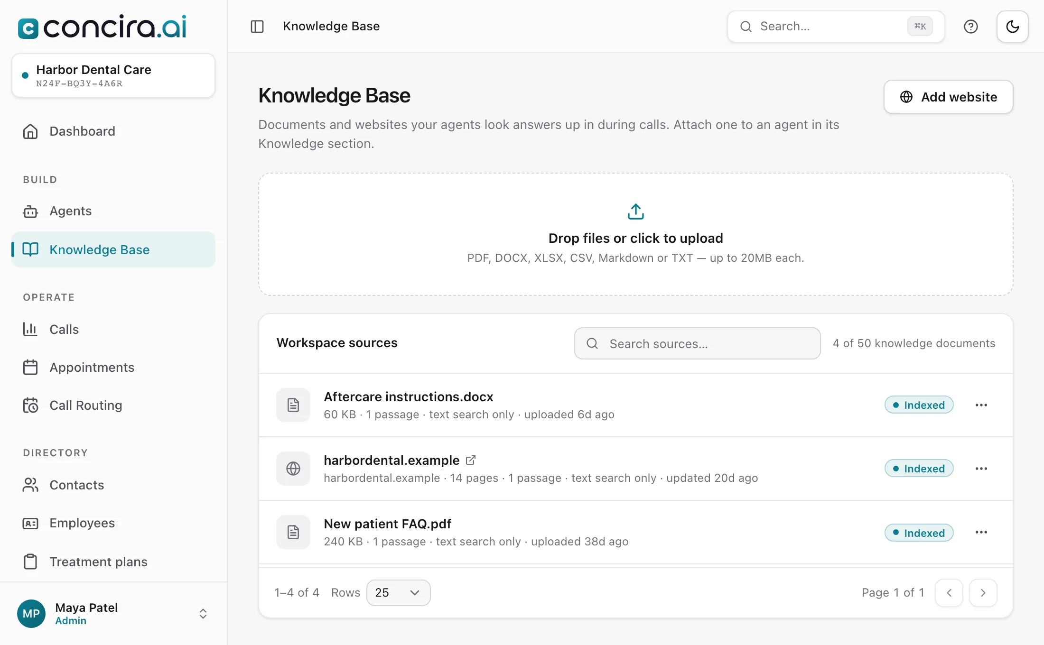Image resolution: width=1044 pixels, height=645 pixels.
Task: Click the Add website button
Action: (x=948, y=97)
